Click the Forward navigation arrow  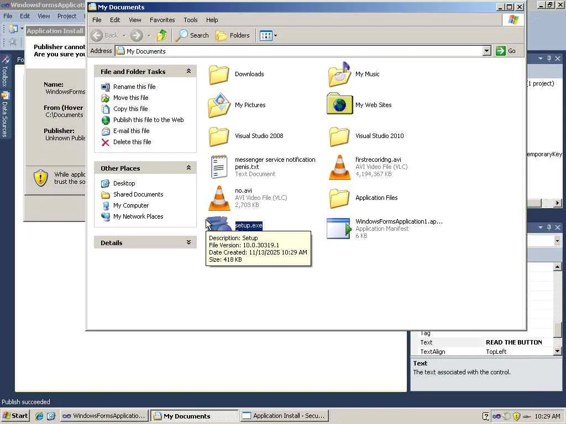click(137, 35)
